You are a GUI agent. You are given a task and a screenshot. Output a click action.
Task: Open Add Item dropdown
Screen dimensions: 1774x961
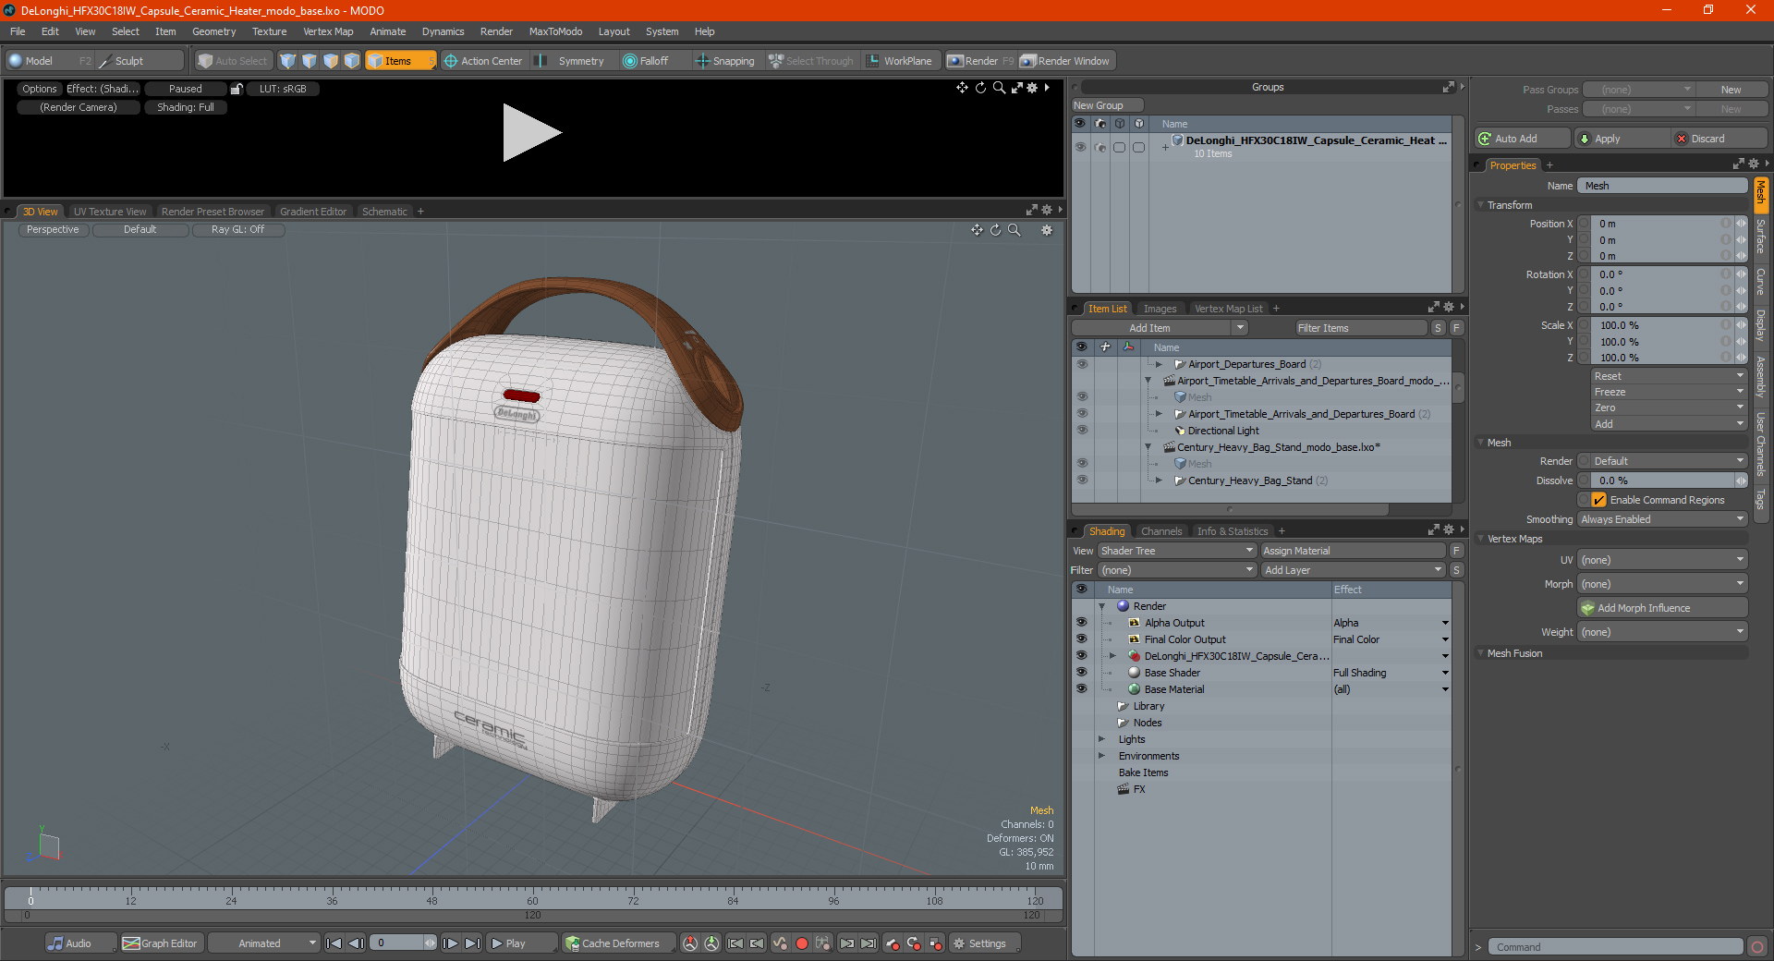1160,328
